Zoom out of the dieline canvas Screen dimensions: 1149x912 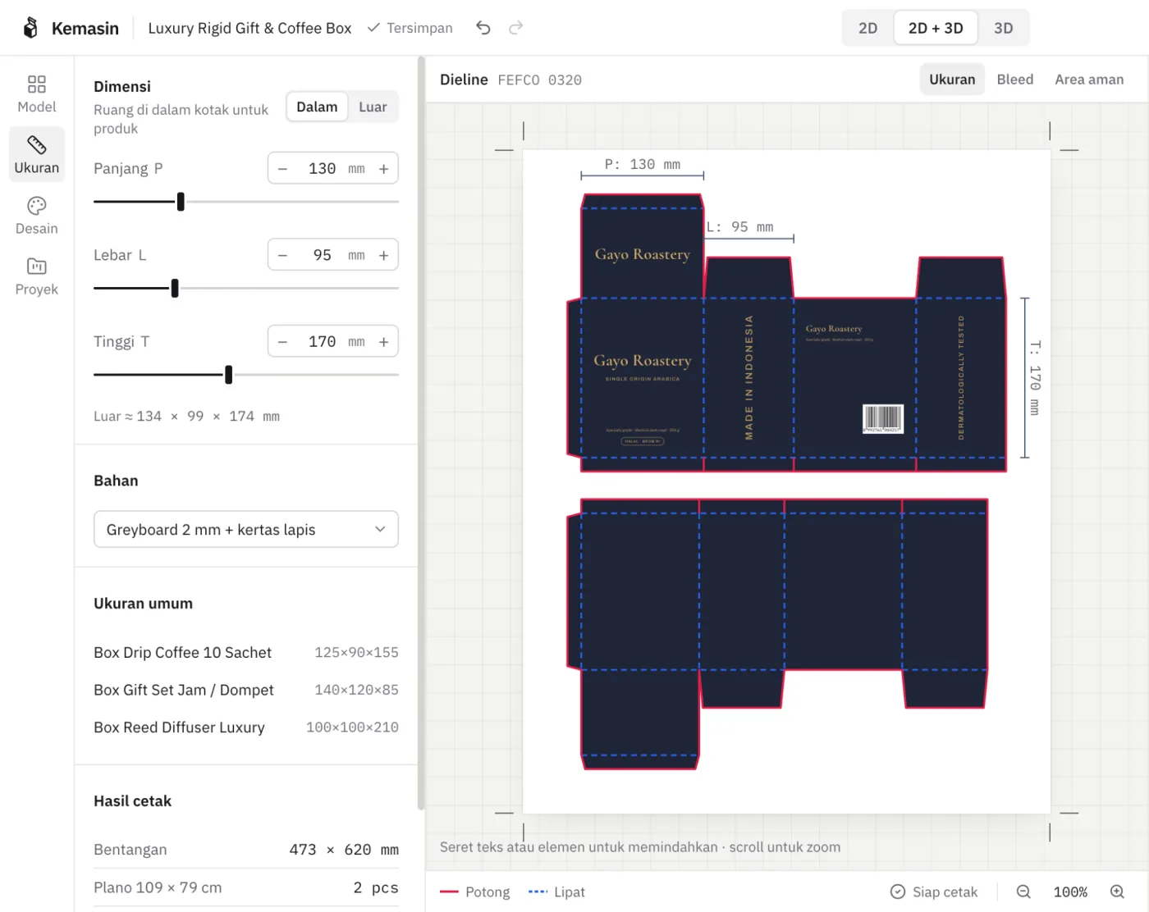(1023, 891)
